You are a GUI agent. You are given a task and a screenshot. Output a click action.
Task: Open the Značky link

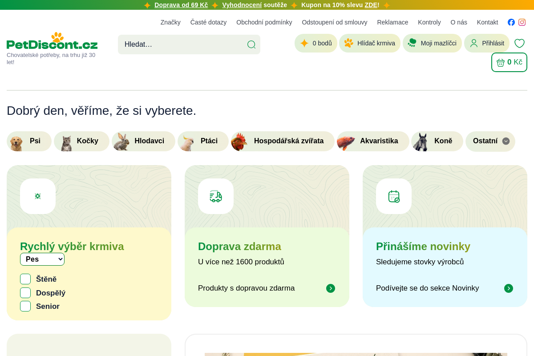coord(170,22)
